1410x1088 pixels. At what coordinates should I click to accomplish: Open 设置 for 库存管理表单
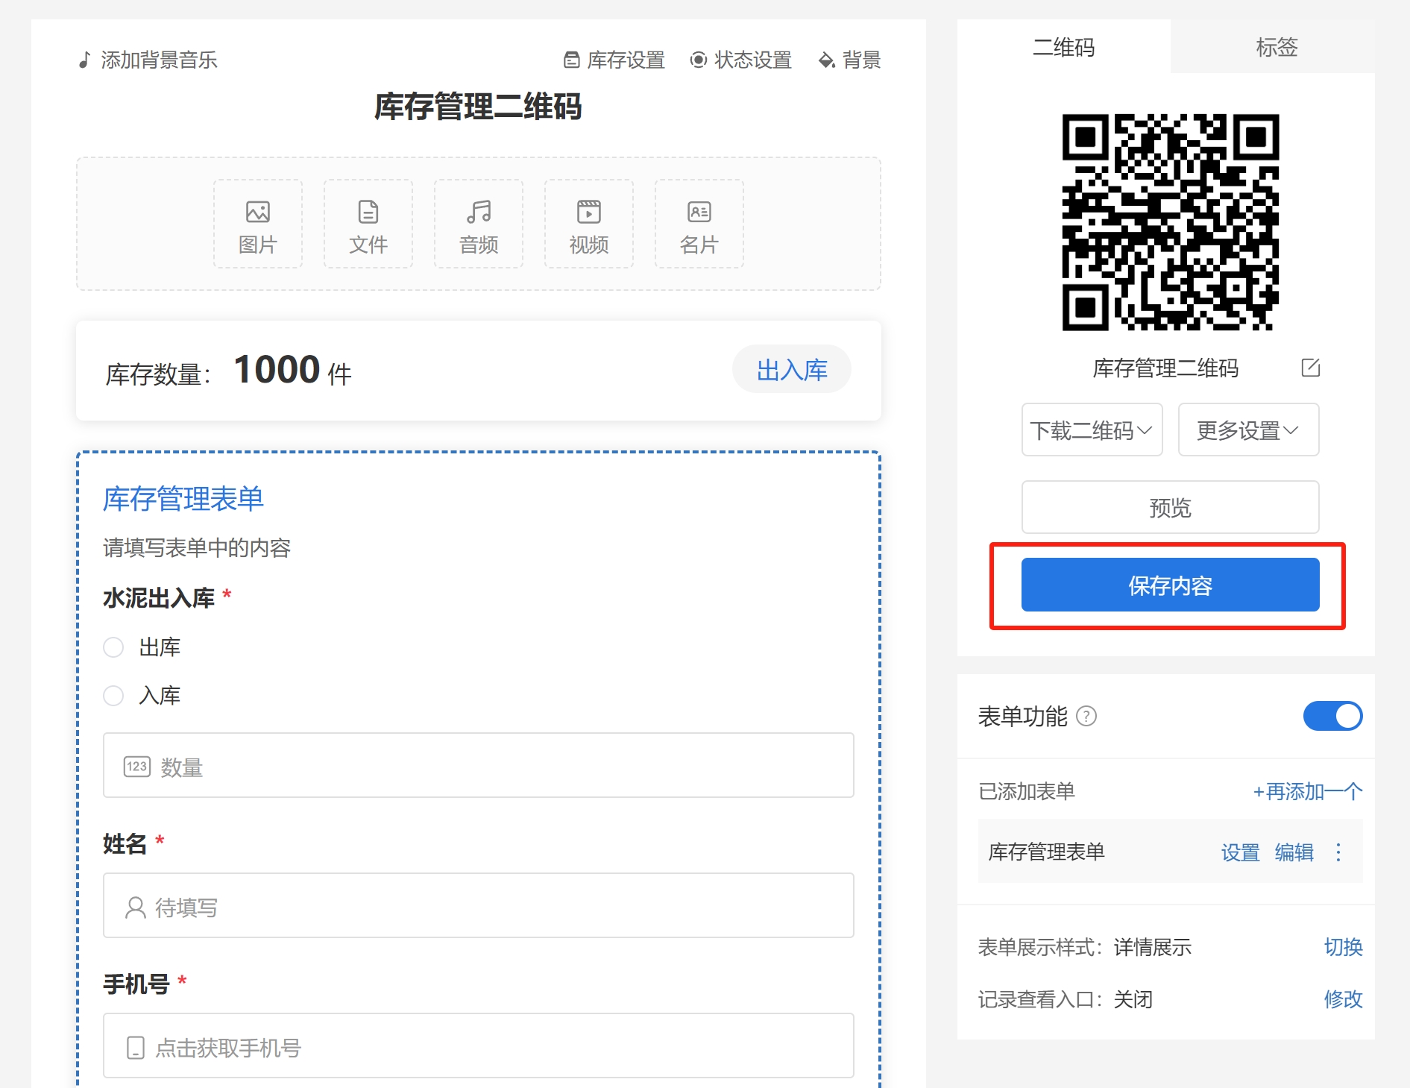pyautogui.click(x=1240, y=852)
